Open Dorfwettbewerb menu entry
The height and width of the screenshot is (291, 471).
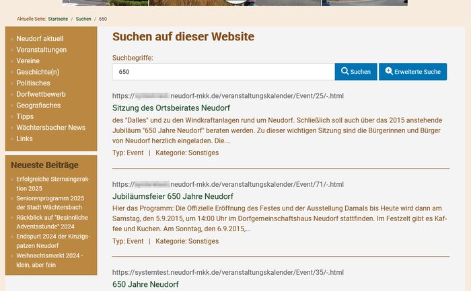(x=41, y=95)
